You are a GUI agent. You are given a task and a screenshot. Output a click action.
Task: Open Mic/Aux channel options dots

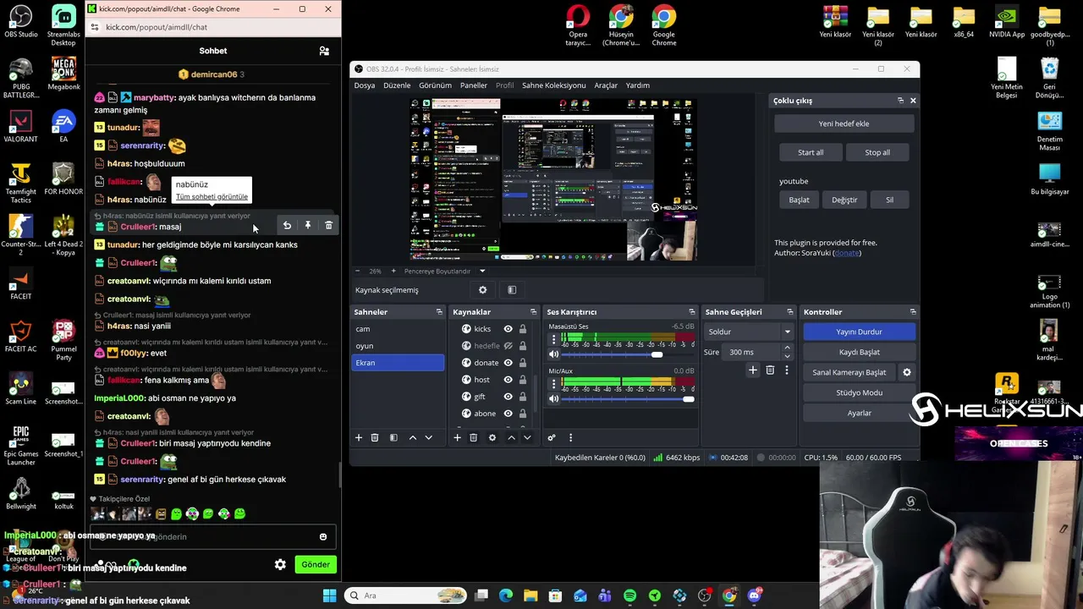click(x=554, y=384)
